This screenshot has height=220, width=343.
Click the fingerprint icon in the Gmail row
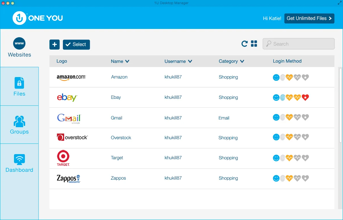(x=283, y=117)
